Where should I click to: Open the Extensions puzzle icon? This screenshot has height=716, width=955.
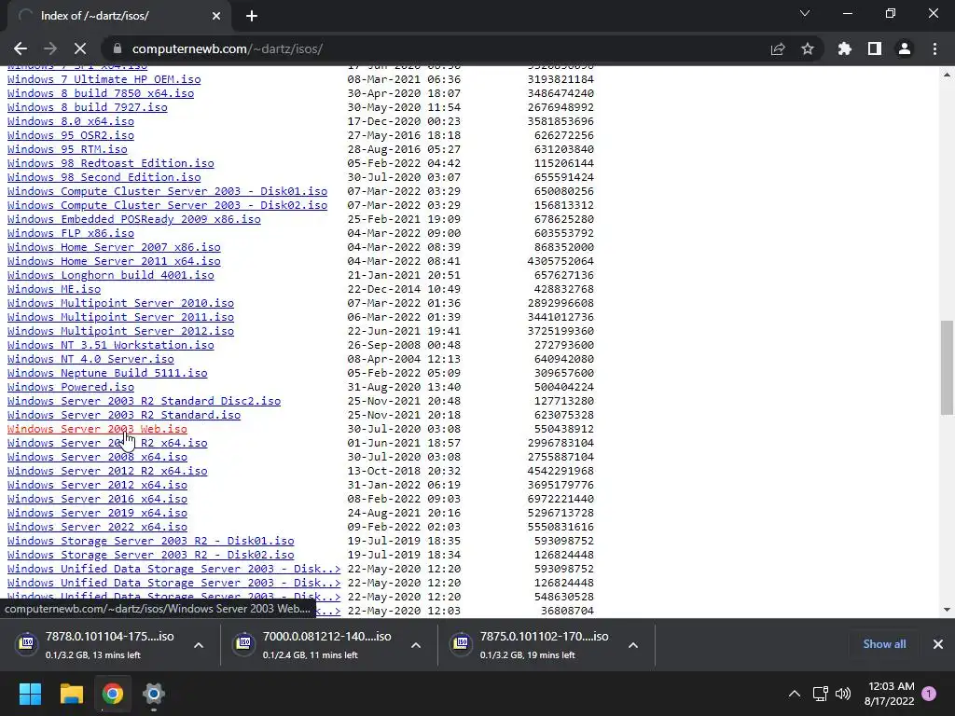[844, 48]
